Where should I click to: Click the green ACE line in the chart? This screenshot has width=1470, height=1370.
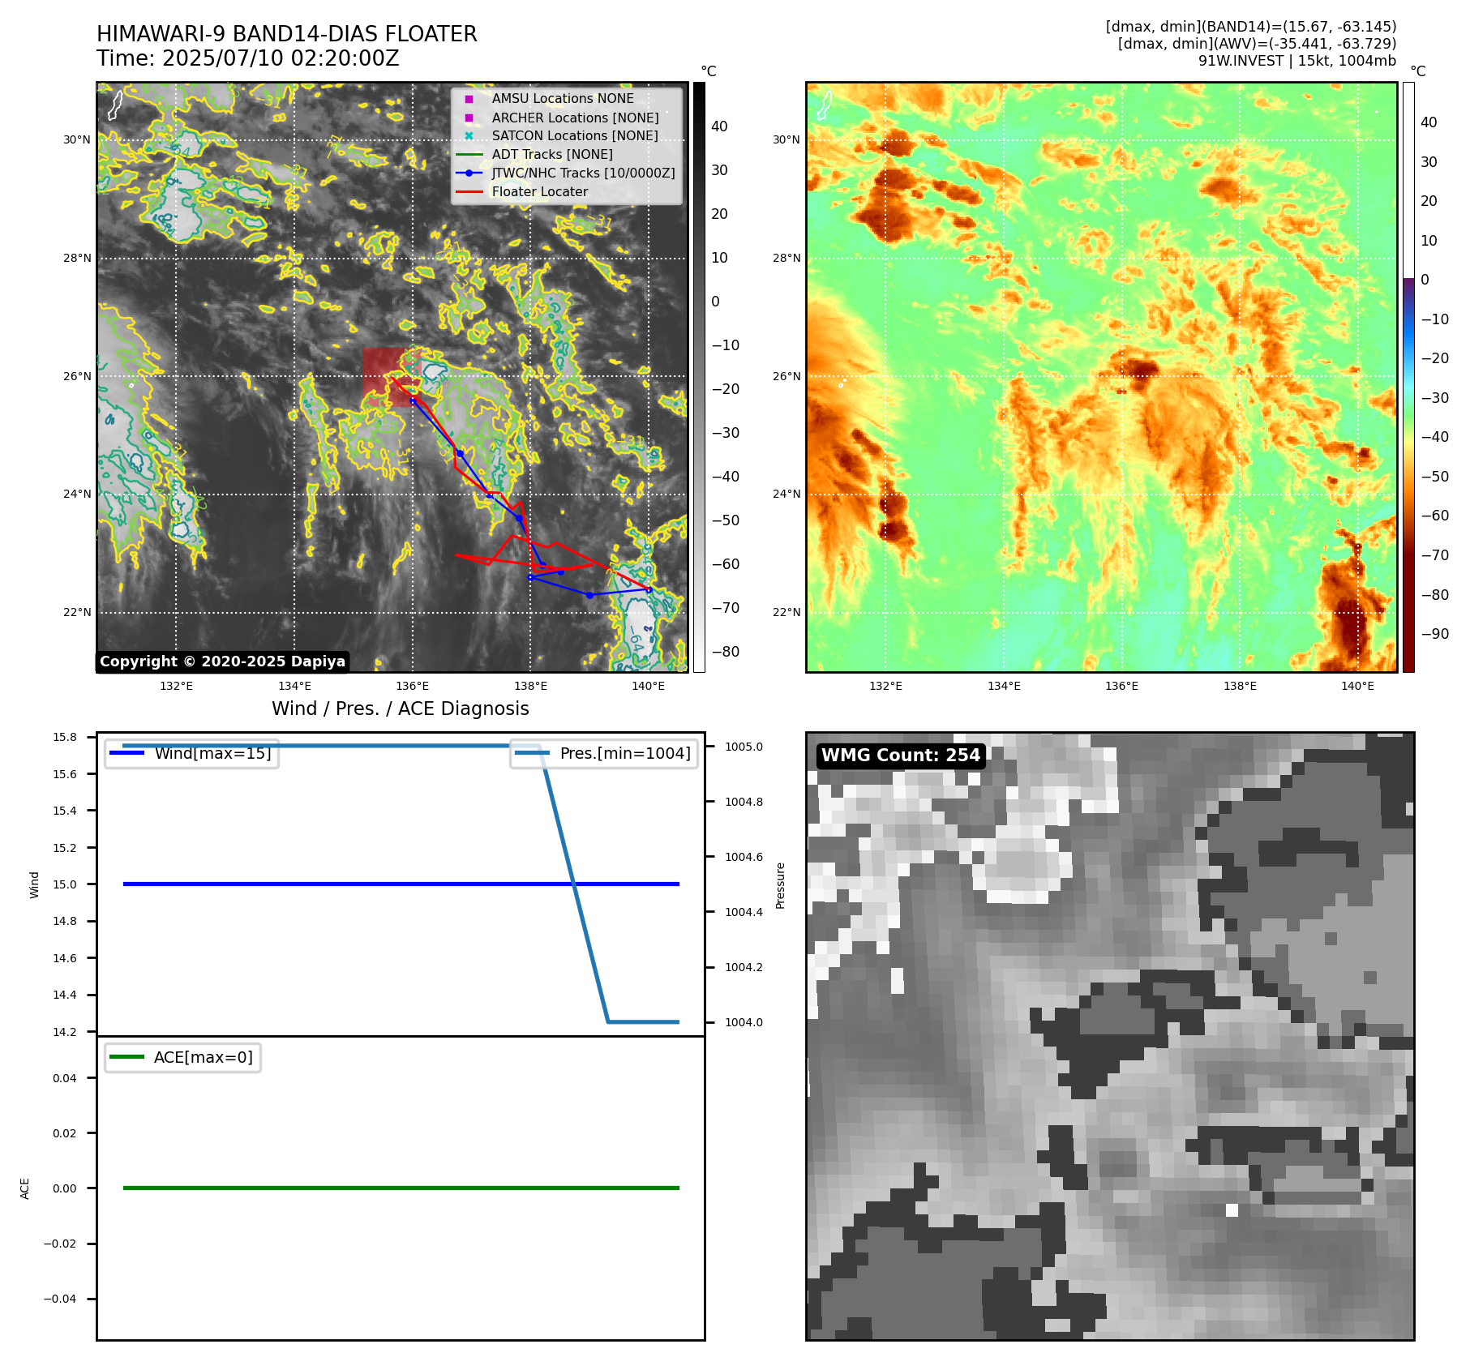tap(401, 1188)
